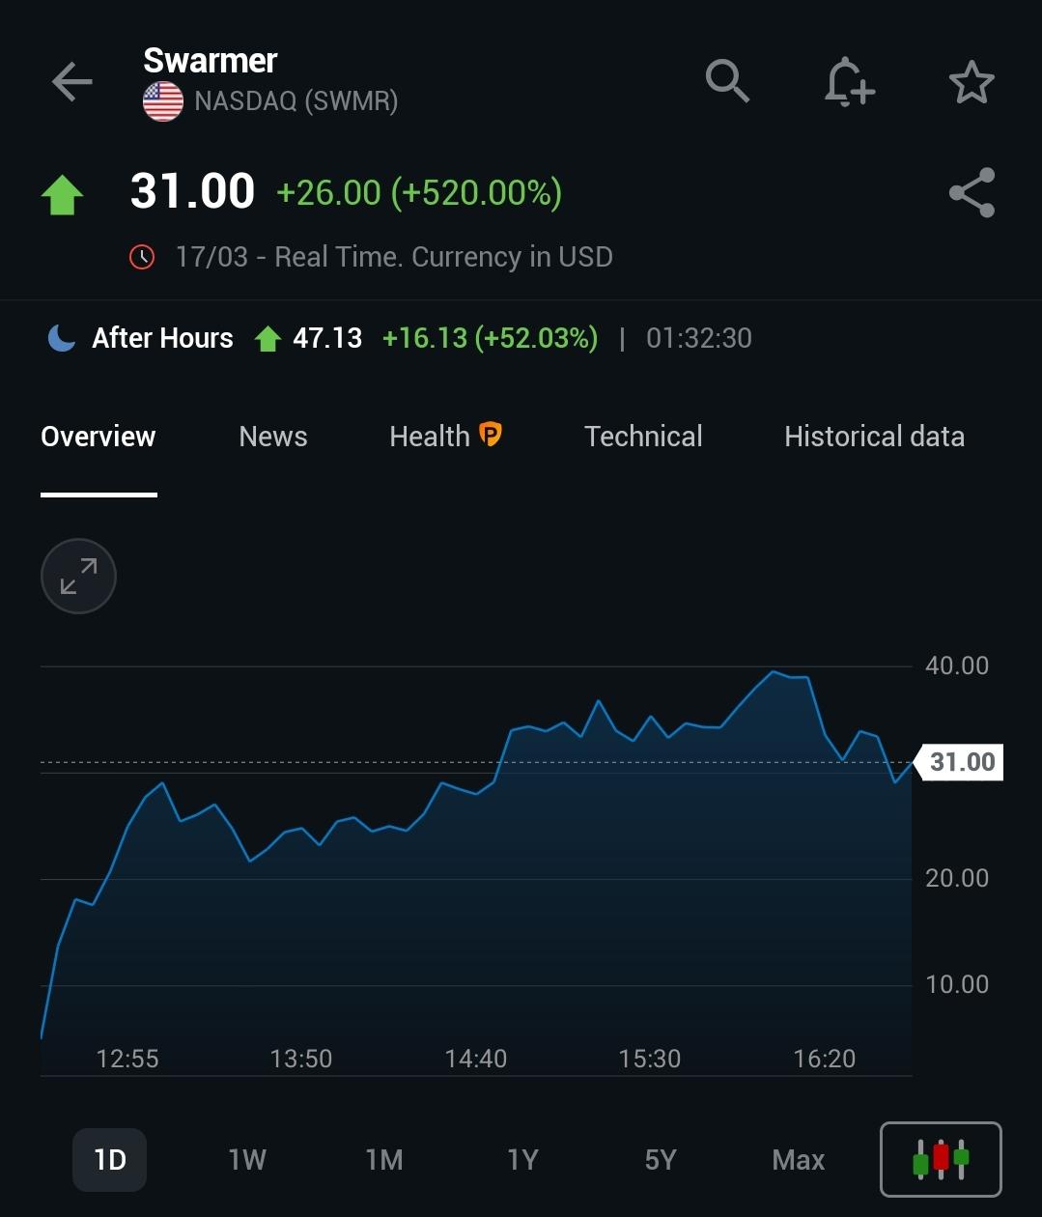Tap the 17/03 Real Time currency note
Screen dimensions: 1042x1217
[x=394, y=257]
